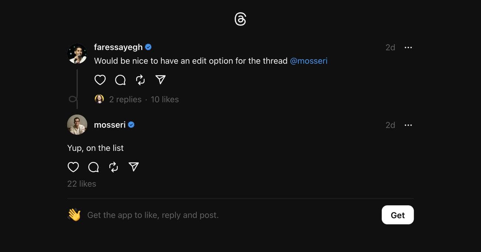This screenshot has height=252, width=481.
Task: Show the 10 likes list
Action: 165,100
